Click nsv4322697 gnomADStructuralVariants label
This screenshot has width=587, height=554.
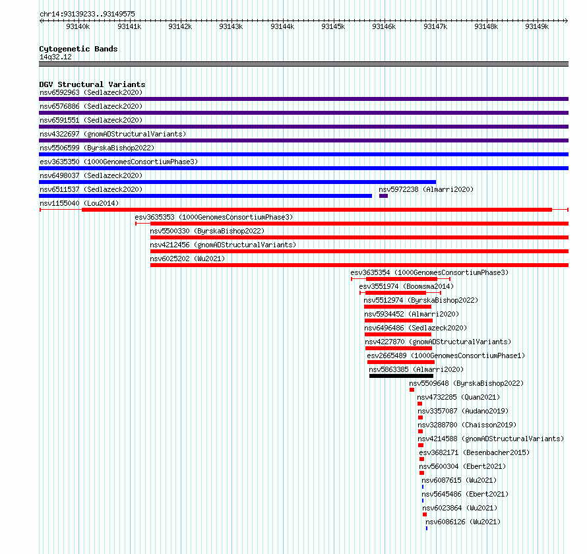pos(113,134)
